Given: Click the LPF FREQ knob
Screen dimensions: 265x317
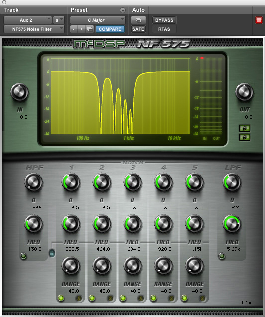Looking at the screenshot, I should [x=232, y=224].
